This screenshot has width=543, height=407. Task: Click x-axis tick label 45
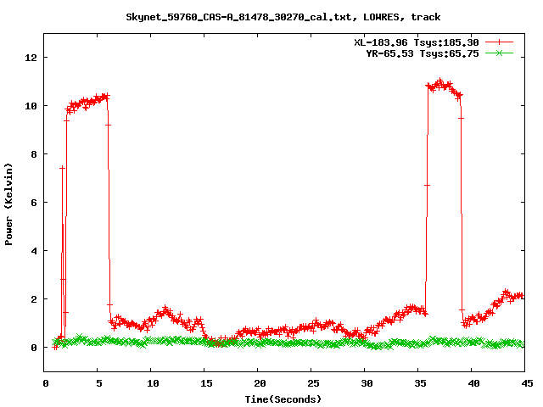pyautogui.click(x=527, y=383)
